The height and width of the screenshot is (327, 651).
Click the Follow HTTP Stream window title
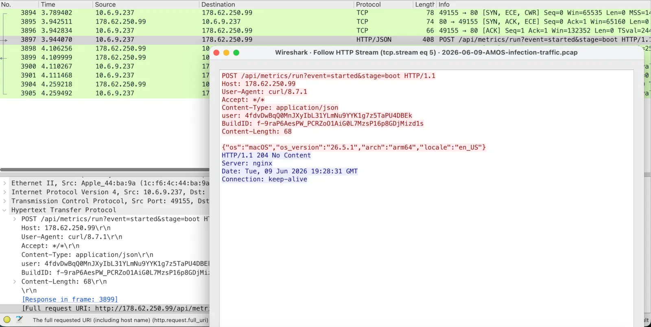[x=426, y=52]
